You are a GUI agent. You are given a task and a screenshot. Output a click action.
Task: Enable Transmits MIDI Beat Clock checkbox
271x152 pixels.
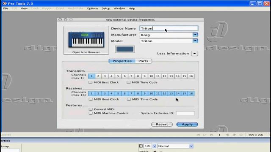click(x=90, y=82)
